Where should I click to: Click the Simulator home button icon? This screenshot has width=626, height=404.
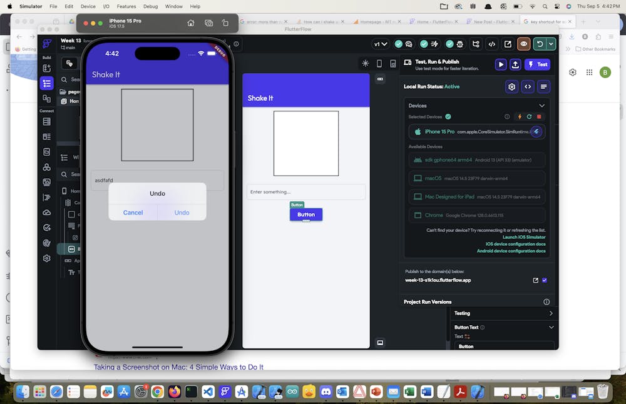191,23
